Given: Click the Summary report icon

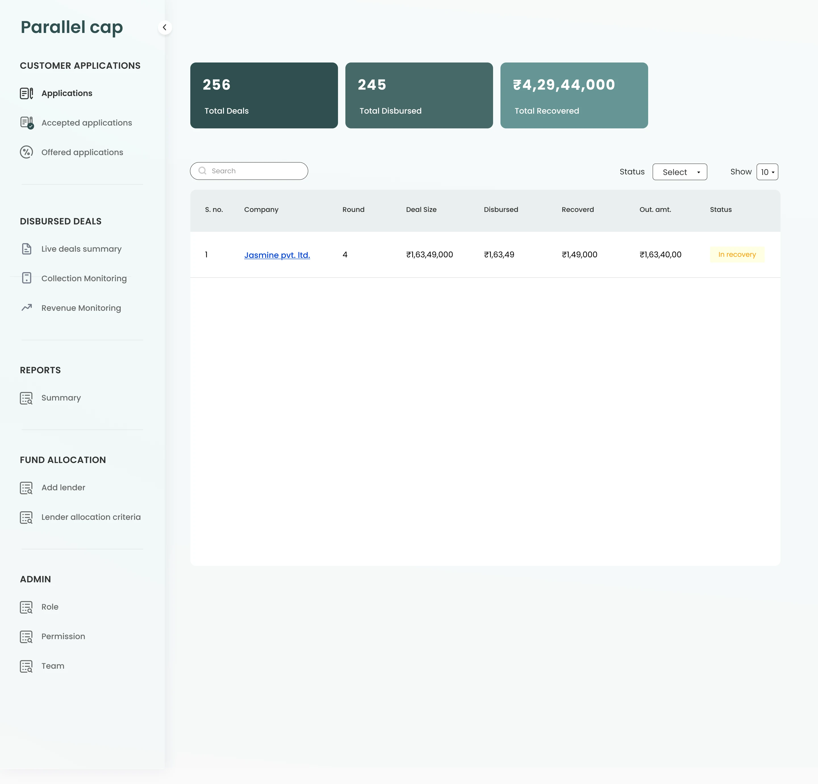Looking at the screenshot, I should click(x=26, y=398).
